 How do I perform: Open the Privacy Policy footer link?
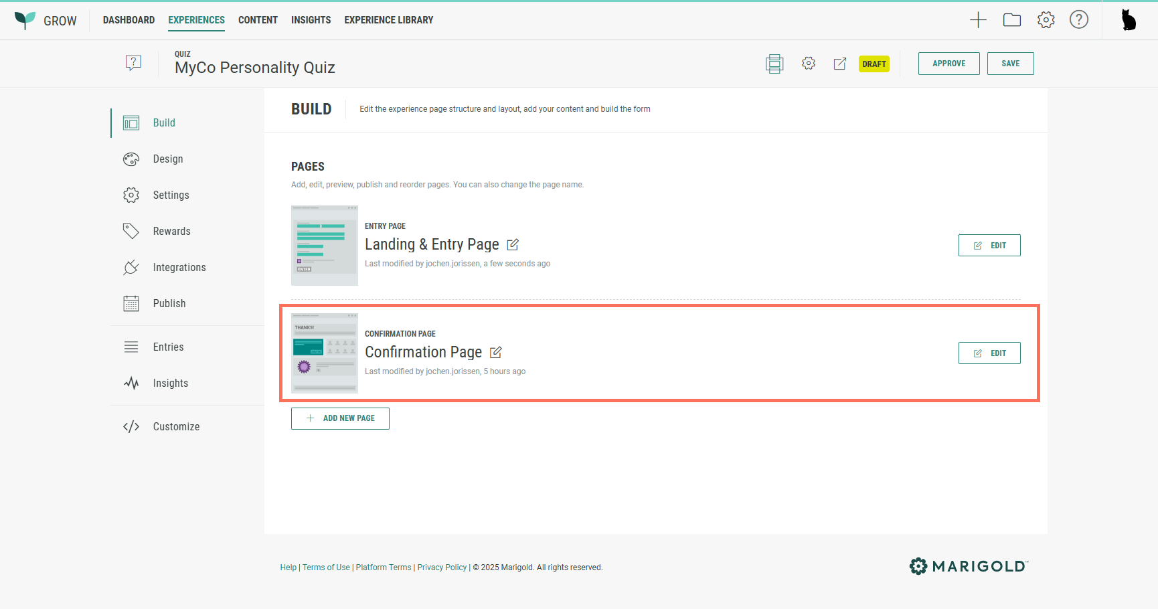pos(442,568)
